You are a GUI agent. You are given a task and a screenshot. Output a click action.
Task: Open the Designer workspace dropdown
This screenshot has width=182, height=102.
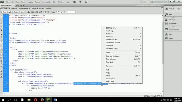tap(144, 2)
